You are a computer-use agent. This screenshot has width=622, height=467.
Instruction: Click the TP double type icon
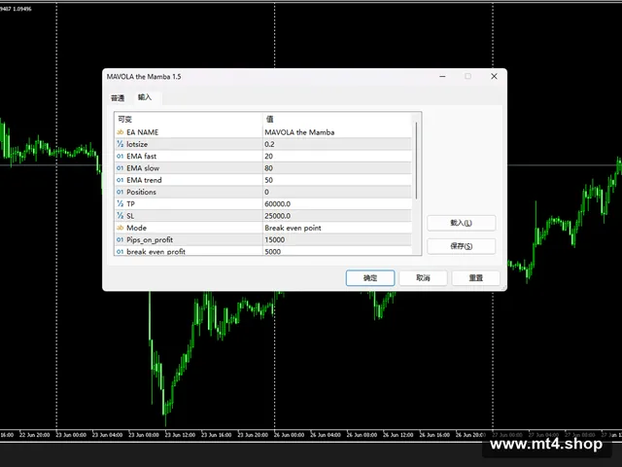pyautogui.click(x=120, y=203)
